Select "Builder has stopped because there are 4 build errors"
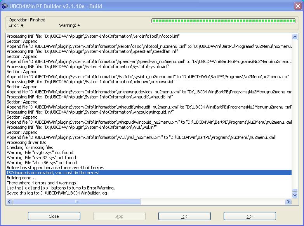Viewport: 304px width, 226px height. 149,168
